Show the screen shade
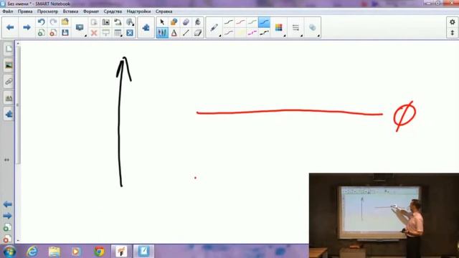This screenshot has width=459, height=258. click(x=105, y=32)
